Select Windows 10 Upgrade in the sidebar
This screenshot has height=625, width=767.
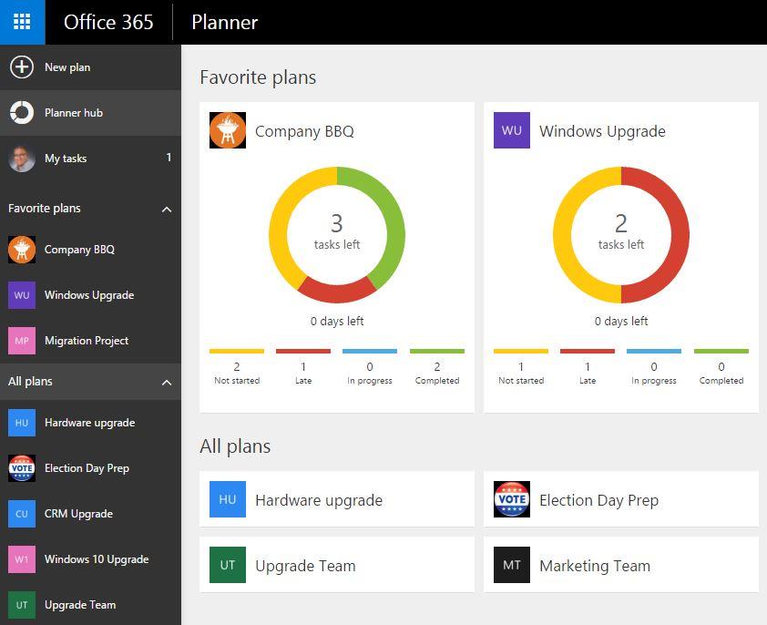coord(90,559)
